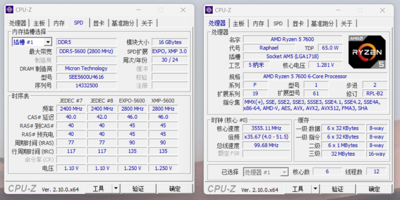Click the 6 x 1 MBytes L2 value
This screenshot has height=200, width=400.
[343, 145]
